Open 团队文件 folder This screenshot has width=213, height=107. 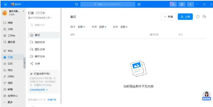point(44,49)
